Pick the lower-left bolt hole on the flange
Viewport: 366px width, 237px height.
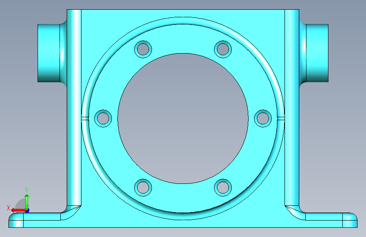[x=143, y=188]
